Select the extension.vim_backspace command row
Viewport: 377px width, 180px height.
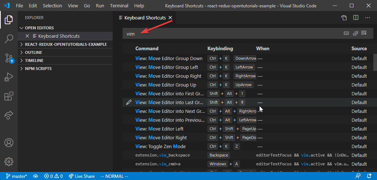[248, 155]
